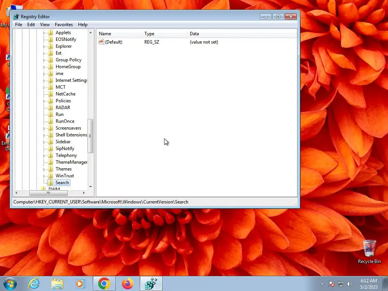Click the Explorer folder icon
This screenshot has width=388, height=291.
50,46
